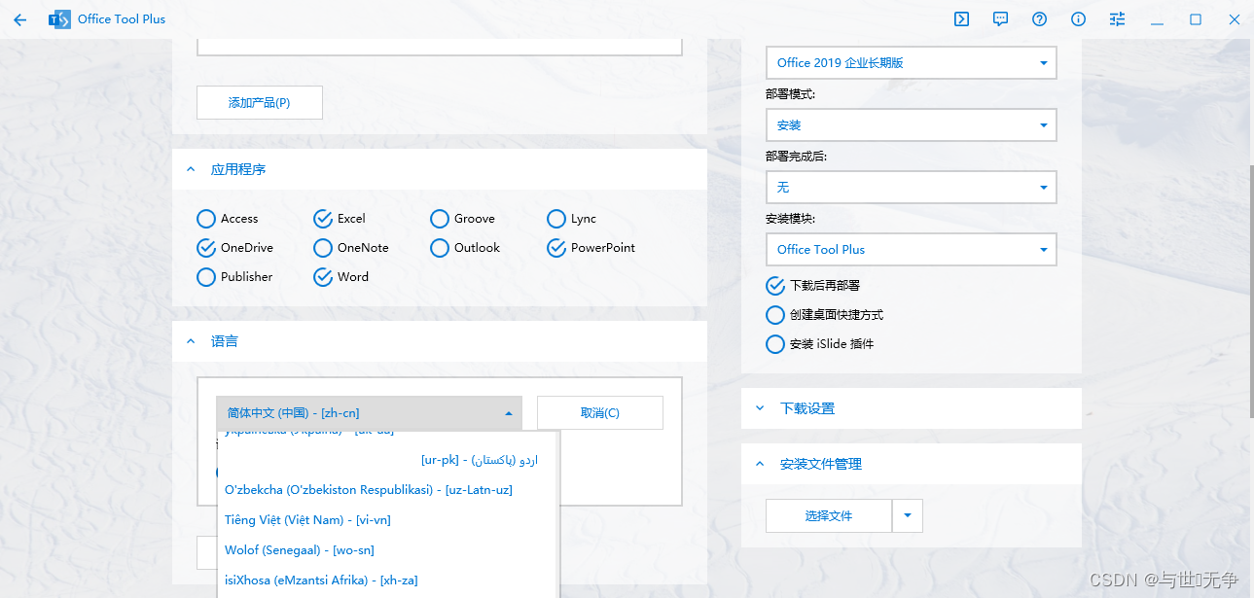Enable 安装 iSlide 插件 option
The width and height of the screenshot is (1254, 598).
click(820, 344)
